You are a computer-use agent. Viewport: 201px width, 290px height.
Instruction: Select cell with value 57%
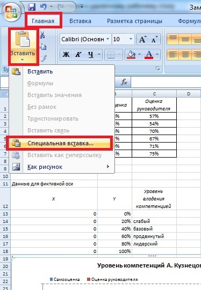pos(154,116)
